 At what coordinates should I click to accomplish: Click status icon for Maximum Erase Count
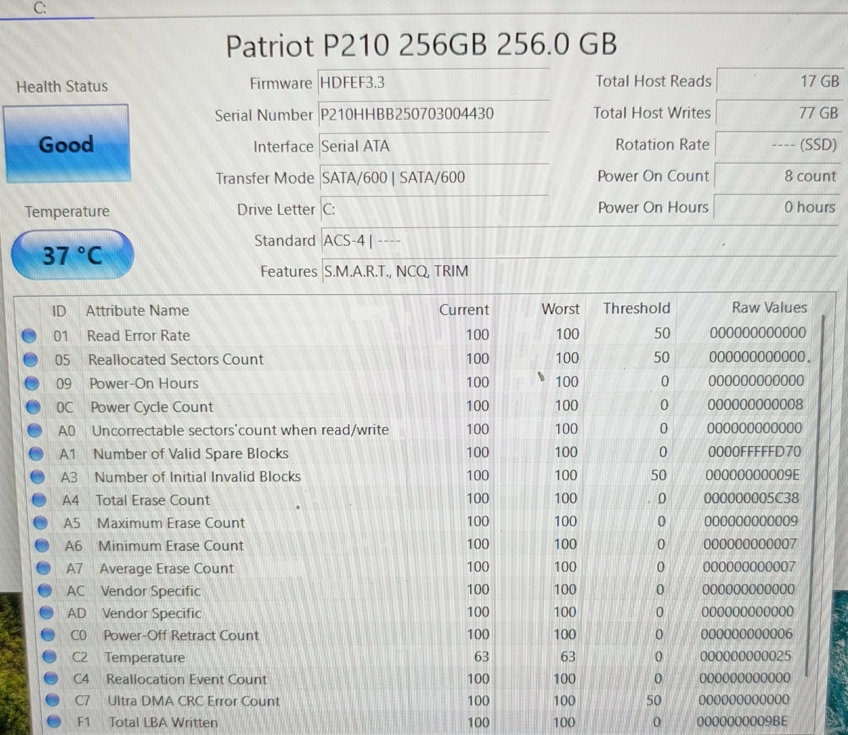pos(41,524)
